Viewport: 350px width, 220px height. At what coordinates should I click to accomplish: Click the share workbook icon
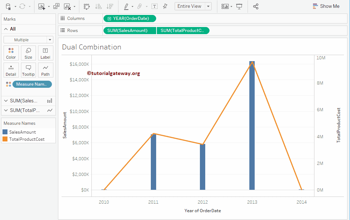point(256,6)
